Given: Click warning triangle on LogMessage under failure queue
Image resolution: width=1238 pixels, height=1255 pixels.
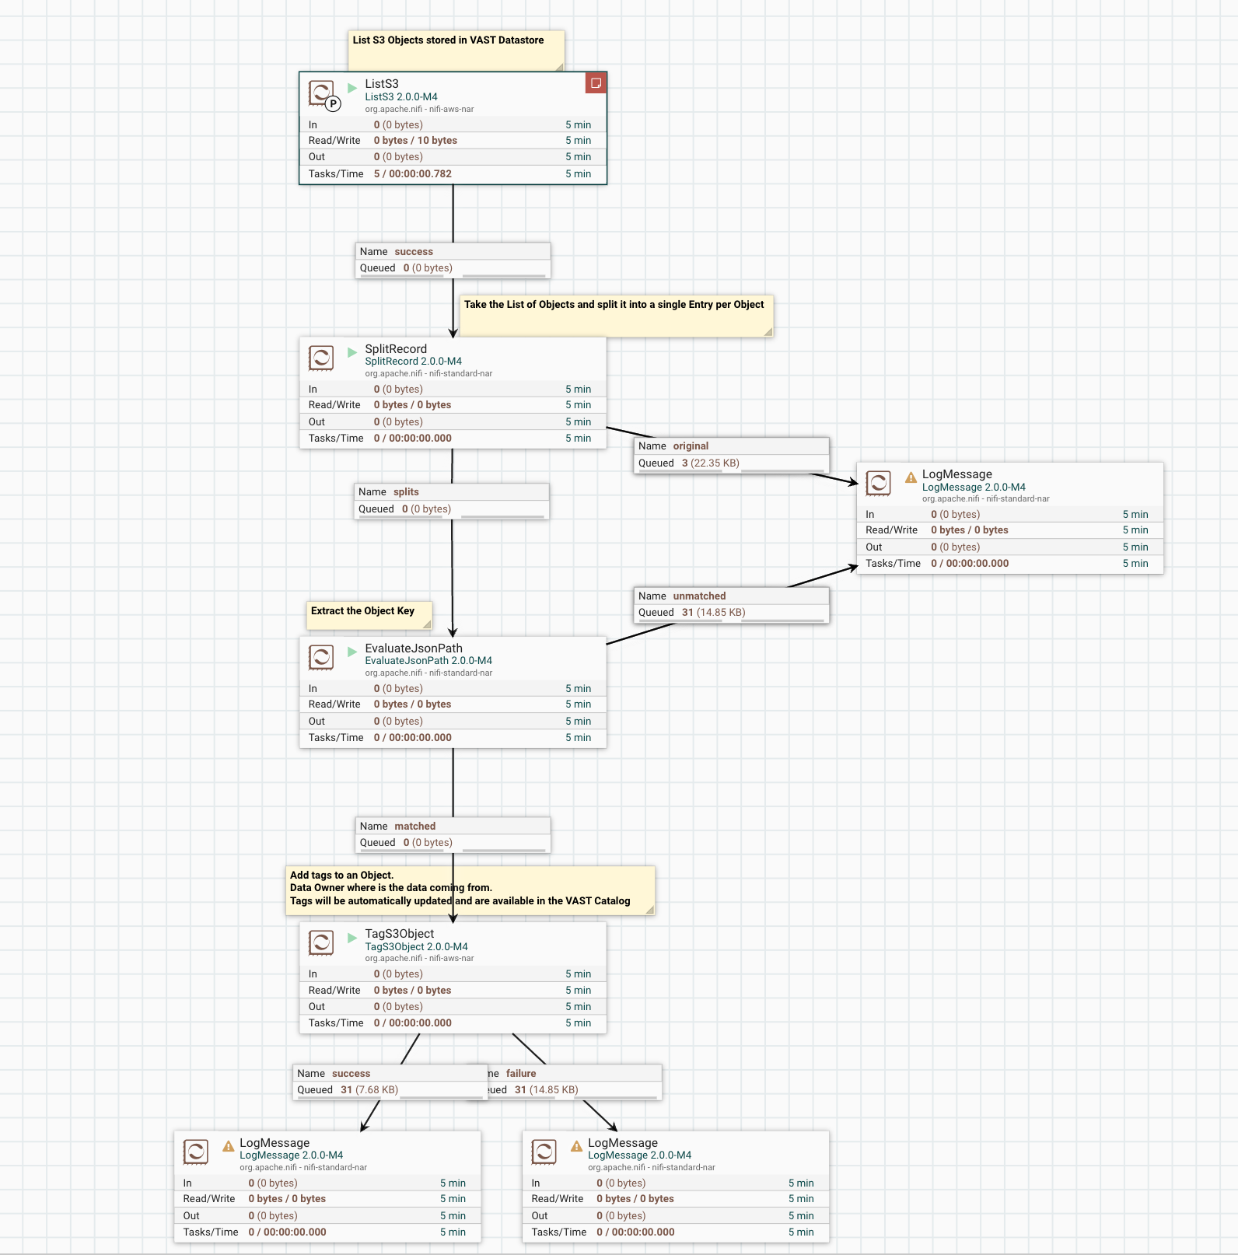Looking at the screenshot, I should tap(576, 1146).
